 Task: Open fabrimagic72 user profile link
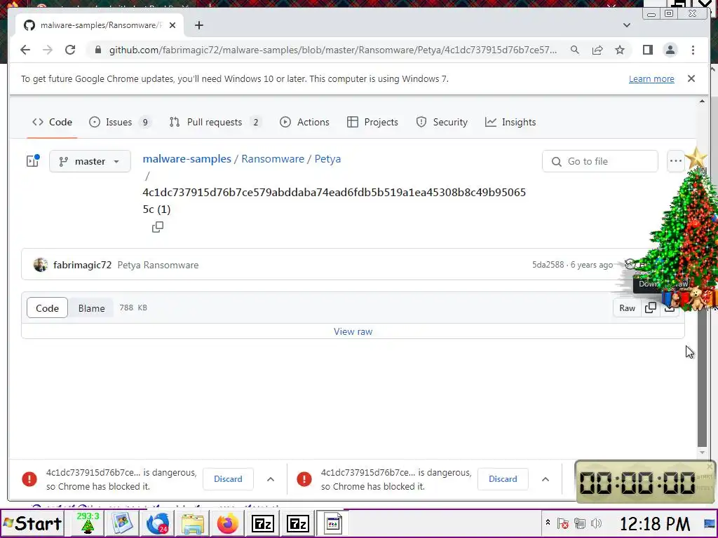tap(83, 265)
